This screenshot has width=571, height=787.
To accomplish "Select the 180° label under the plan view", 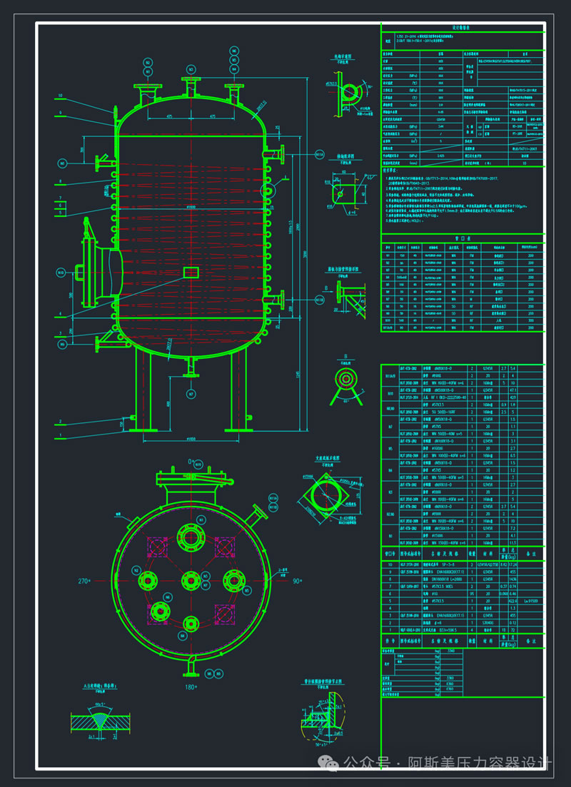I will point(191,686).
